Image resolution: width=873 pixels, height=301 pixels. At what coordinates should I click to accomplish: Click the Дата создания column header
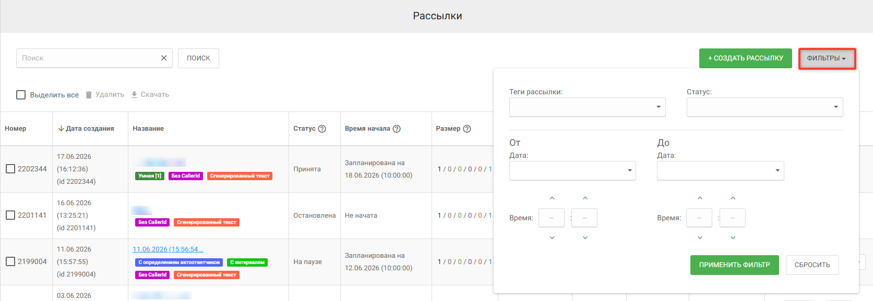click(90, 129)
